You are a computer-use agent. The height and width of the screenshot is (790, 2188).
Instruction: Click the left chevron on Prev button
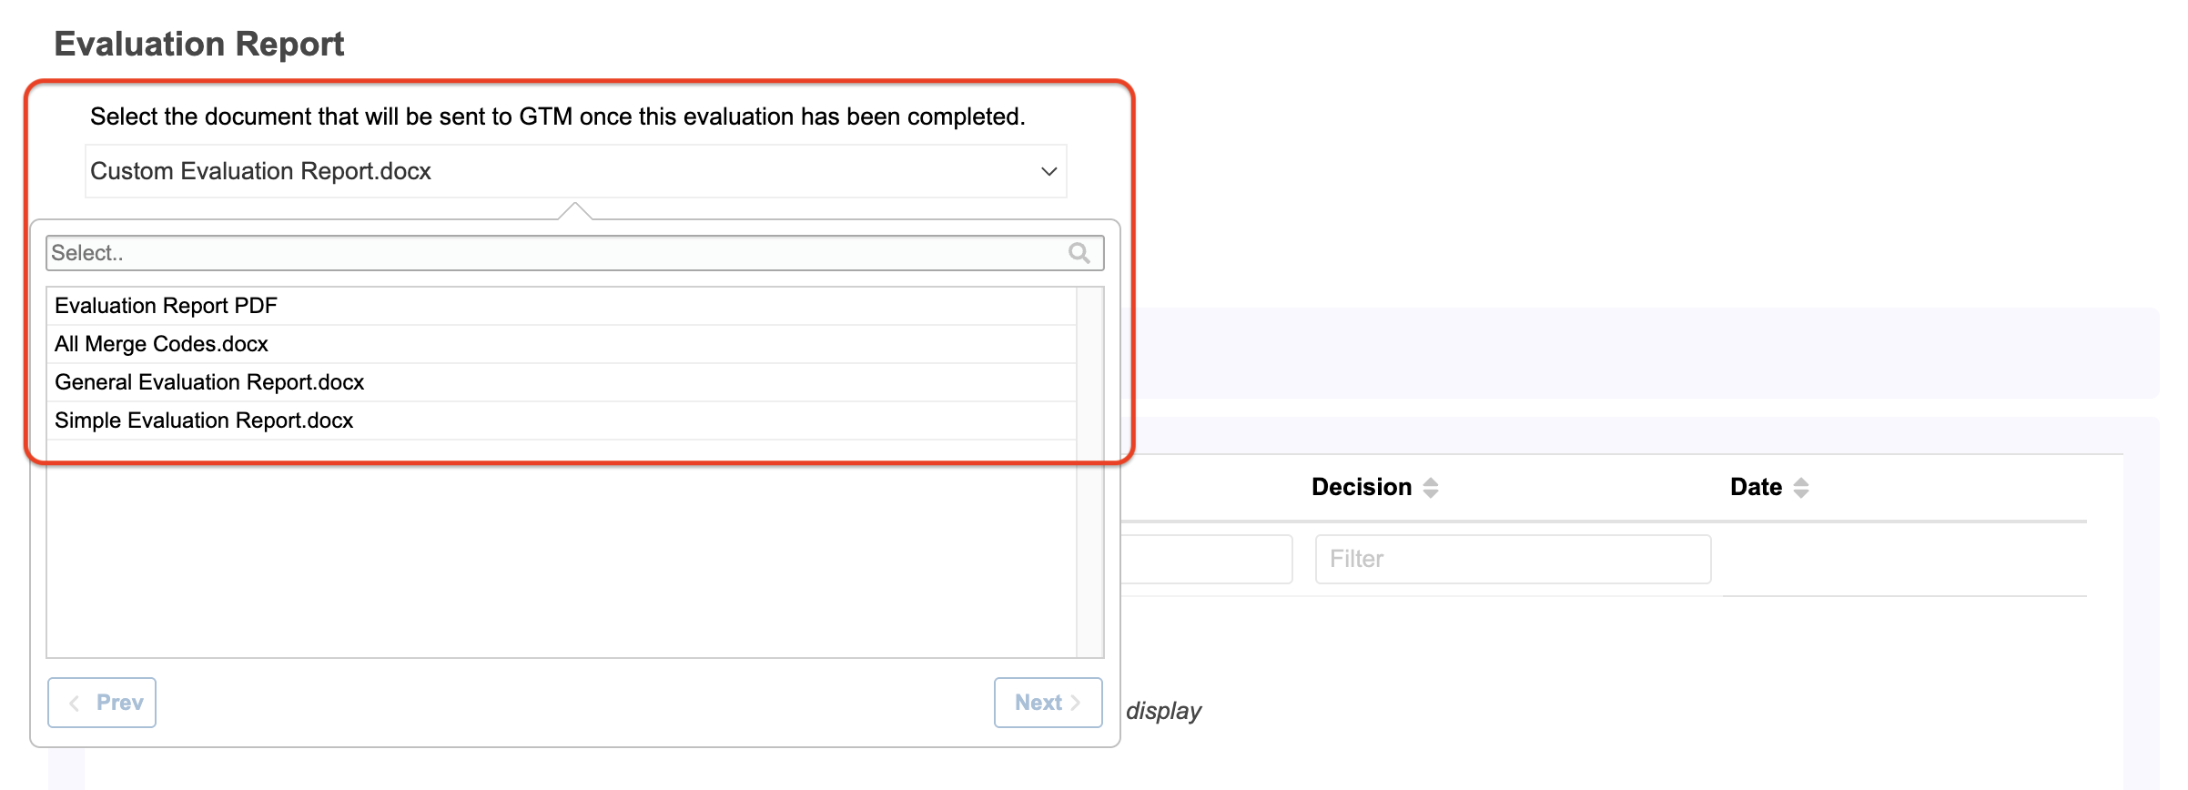(75, 703)
